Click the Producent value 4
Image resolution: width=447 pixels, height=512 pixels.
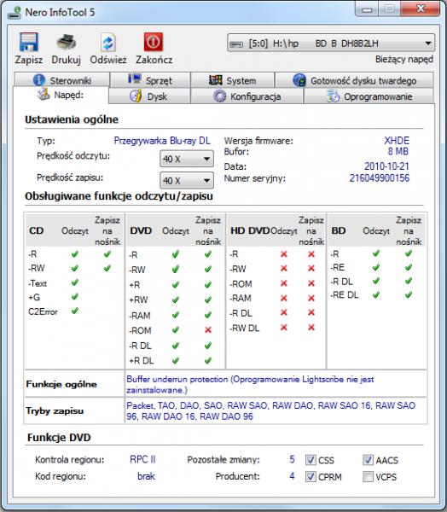point(292,476)
